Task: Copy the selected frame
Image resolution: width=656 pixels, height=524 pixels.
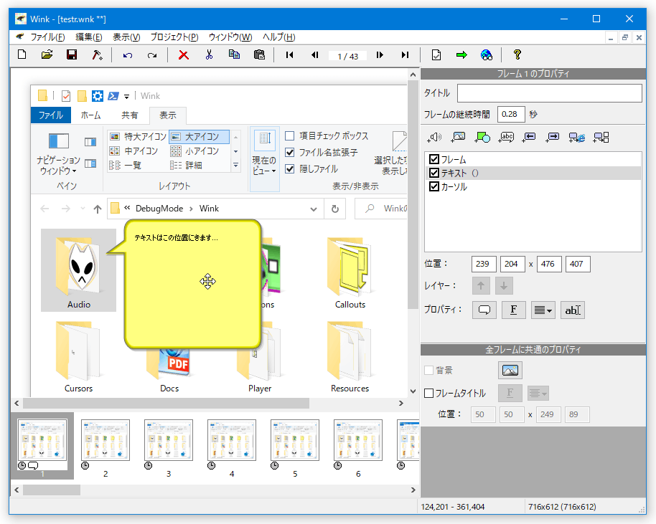Action: (x=234, y=54)
